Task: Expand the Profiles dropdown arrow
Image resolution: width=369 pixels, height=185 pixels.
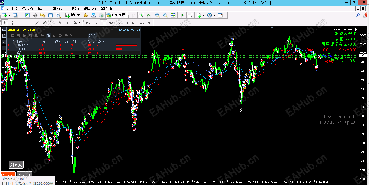Action: 20,16
